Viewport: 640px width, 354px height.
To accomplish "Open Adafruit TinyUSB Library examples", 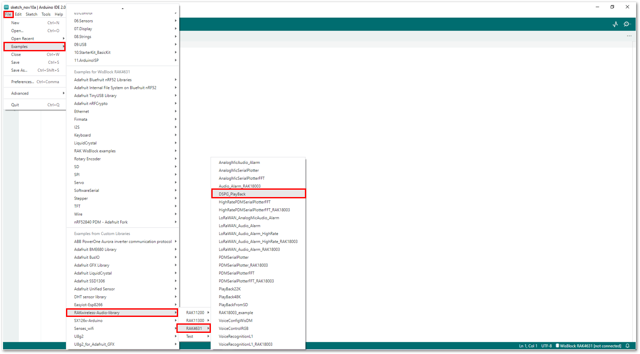I will click(x=123, y=96).
